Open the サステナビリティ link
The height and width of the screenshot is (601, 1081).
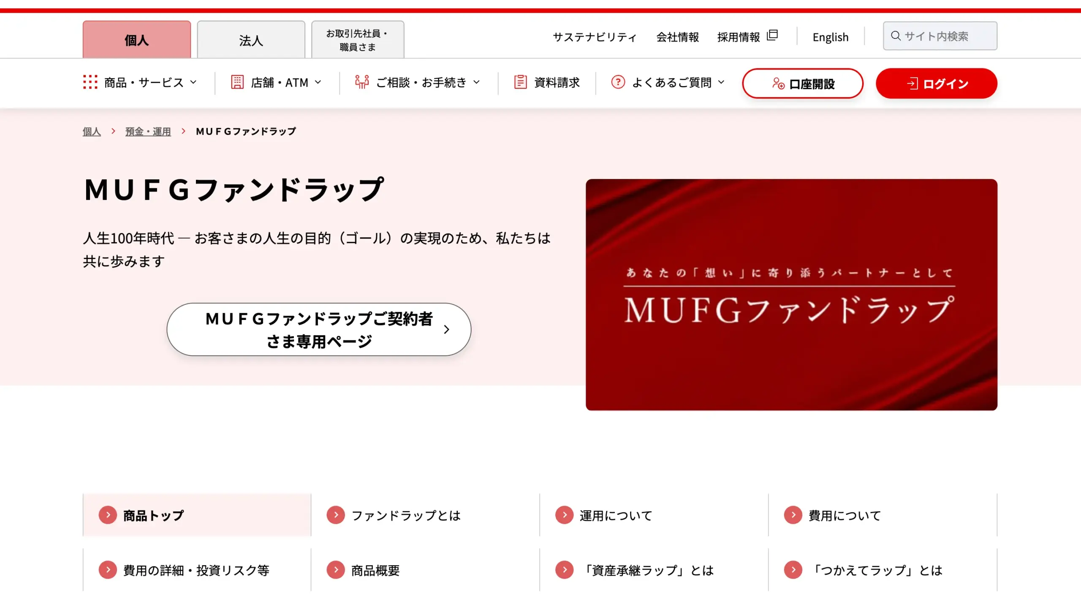[x=595, y=37]
